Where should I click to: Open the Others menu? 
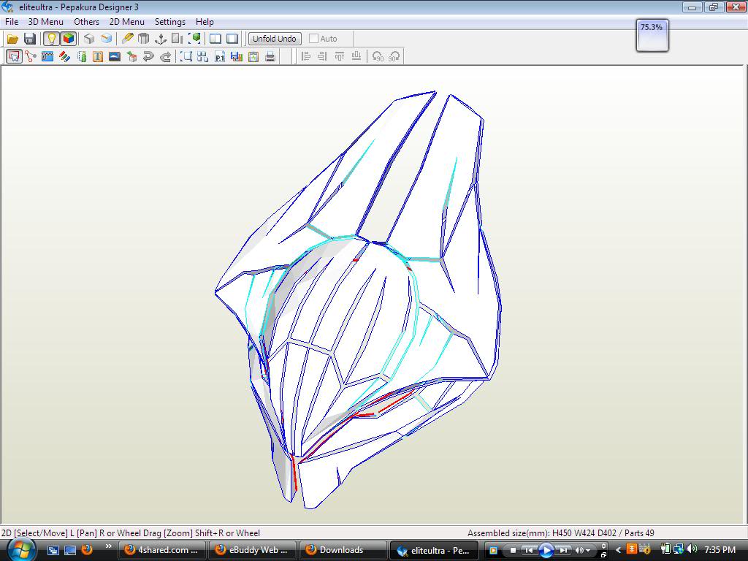point(86,22)
